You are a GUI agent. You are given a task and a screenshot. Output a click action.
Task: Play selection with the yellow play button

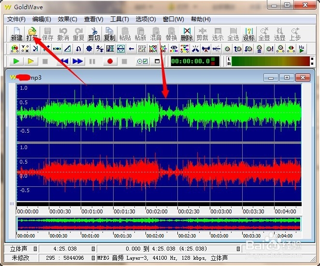coord(31,61)
